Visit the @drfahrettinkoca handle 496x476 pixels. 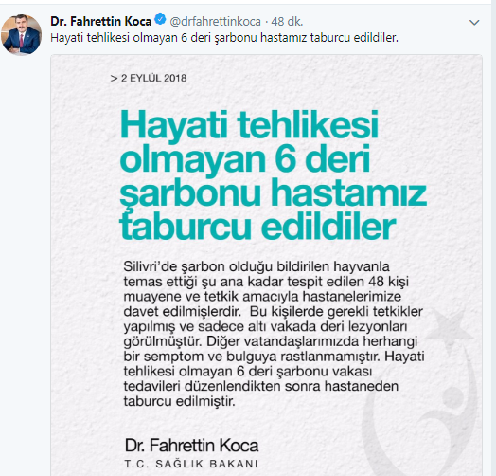(x=215, y=22)
